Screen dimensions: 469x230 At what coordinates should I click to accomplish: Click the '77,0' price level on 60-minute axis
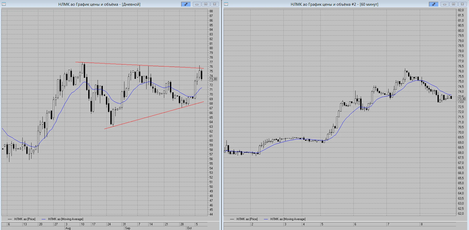461,61
